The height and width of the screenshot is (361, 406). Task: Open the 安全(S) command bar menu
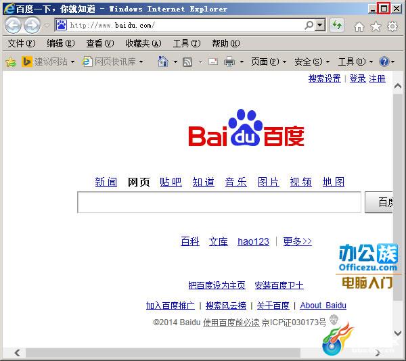coord(312,62)
